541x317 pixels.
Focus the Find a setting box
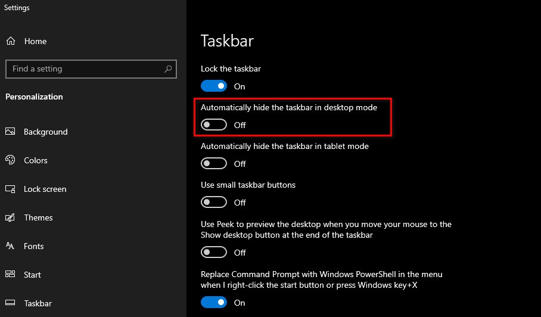(91, 69)
